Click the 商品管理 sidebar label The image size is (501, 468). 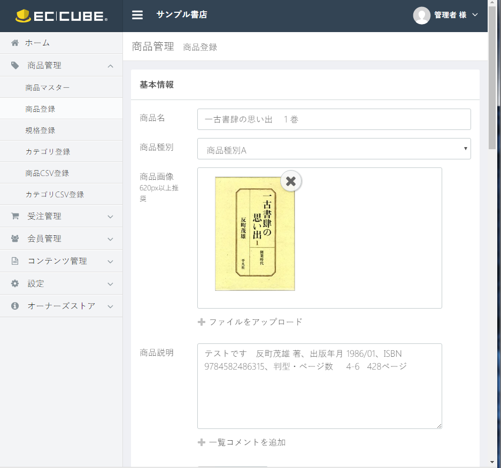pyautogui.click(x=44, y=66)
